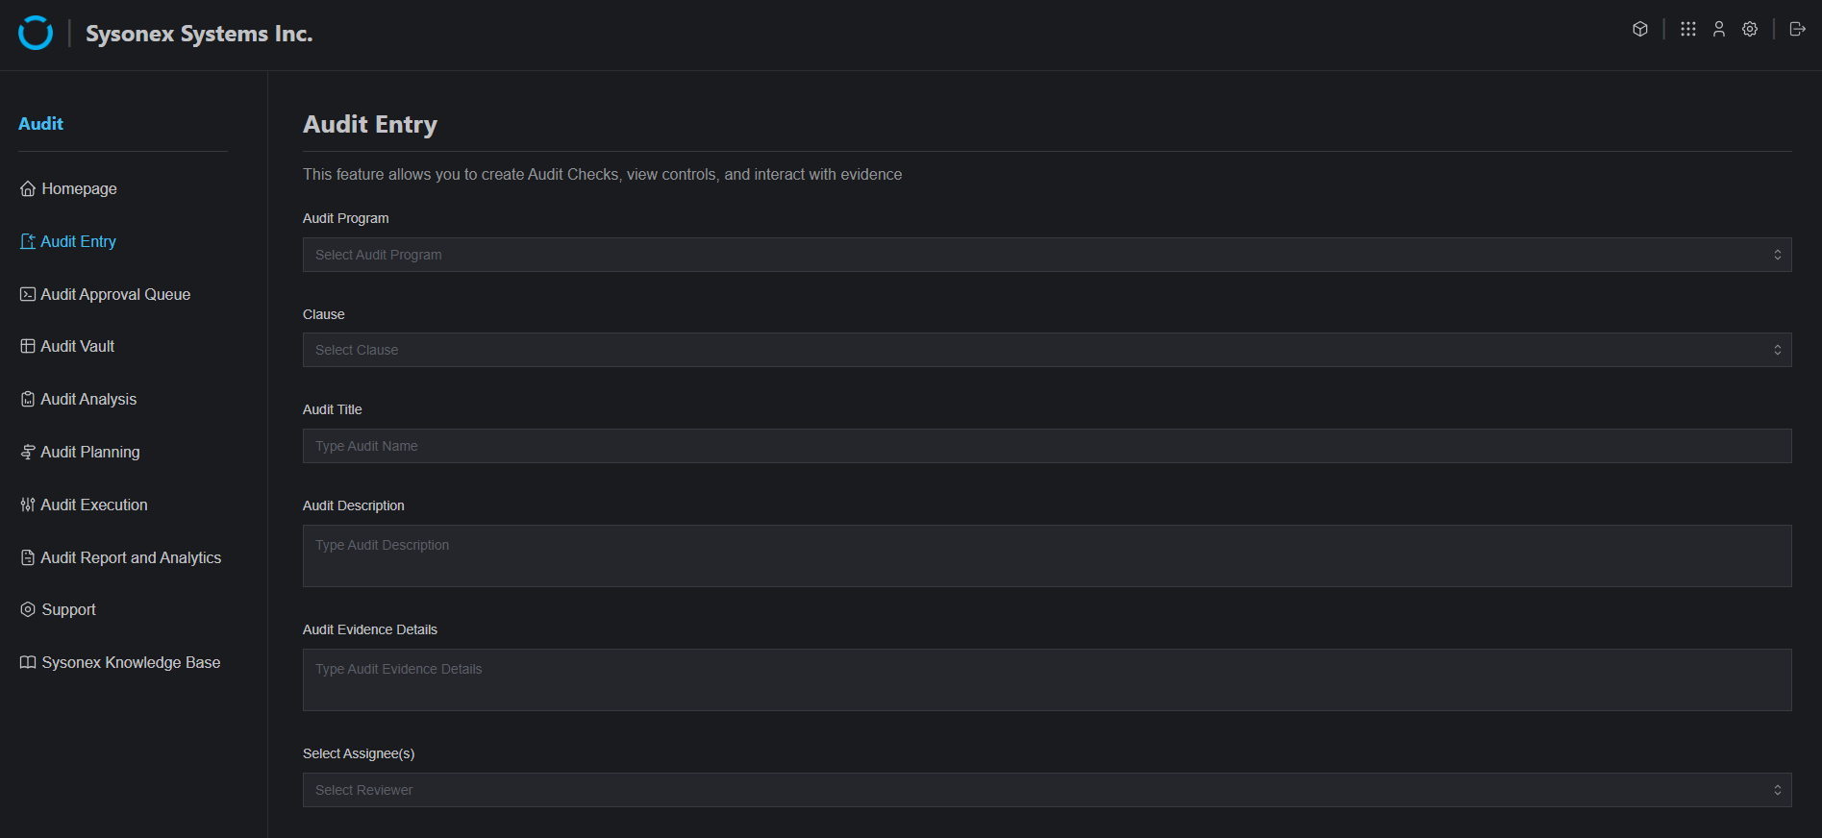The height and width of the screenshot is (838, 1822).
Task: Go to Audit Approval Queue
Action: click(x=115, y=294)
